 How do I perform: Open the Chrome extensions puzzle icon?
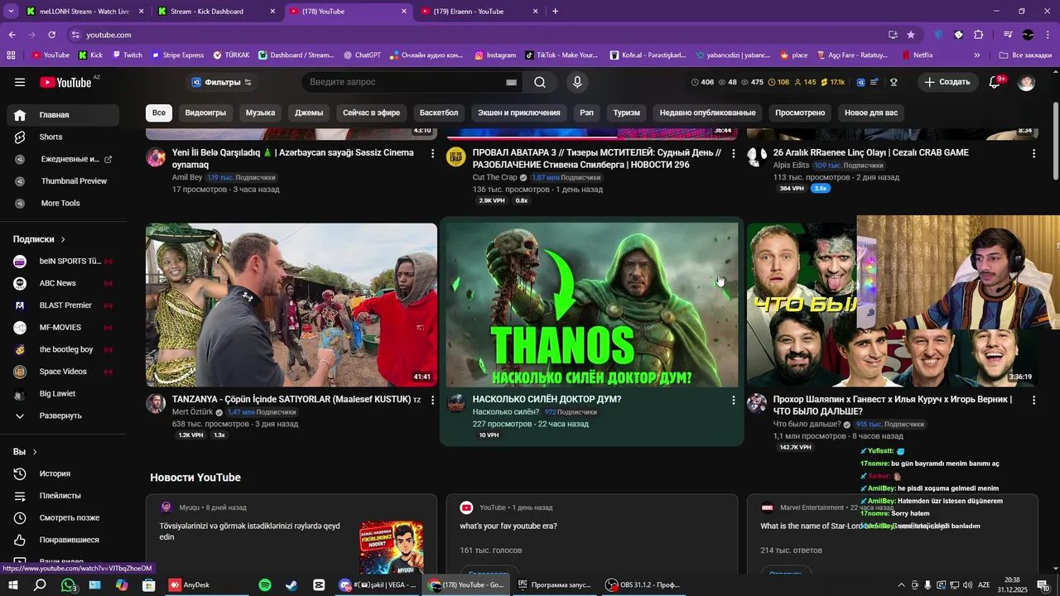tap(978, 35)
